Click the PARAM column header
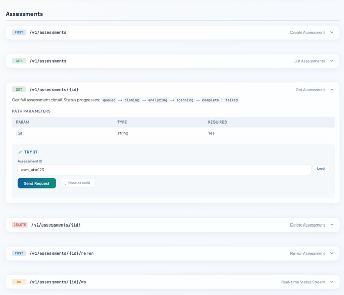344x295 pixels. coord(22,122)
